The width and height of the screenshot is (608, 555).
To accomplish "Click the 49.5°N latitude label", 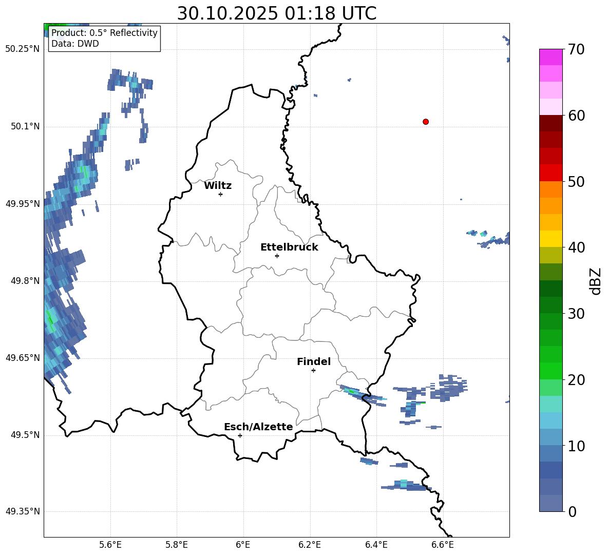I will click(25, 435).
